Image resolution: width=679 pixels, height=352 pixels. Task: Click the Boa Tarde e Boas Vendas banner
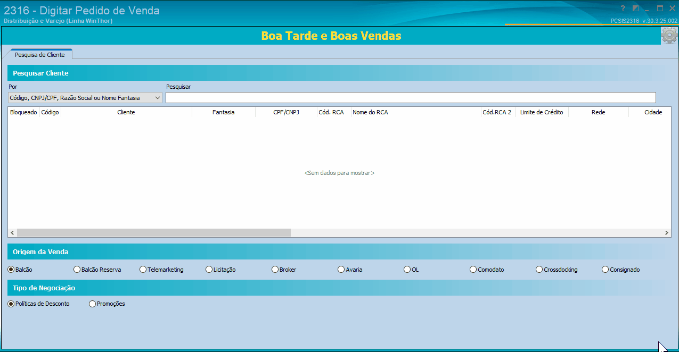point(331,36)
